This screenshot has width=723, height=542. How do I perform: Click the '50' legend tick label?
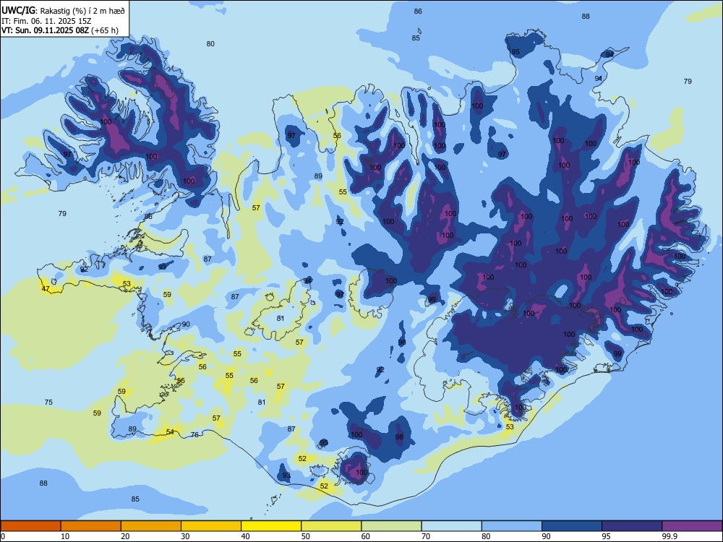[306, 536]
